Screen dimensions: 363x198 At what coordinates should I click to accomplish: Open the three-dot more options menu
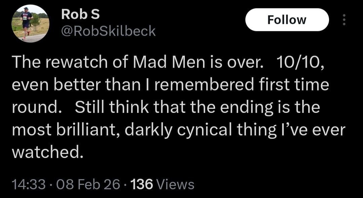344,20
